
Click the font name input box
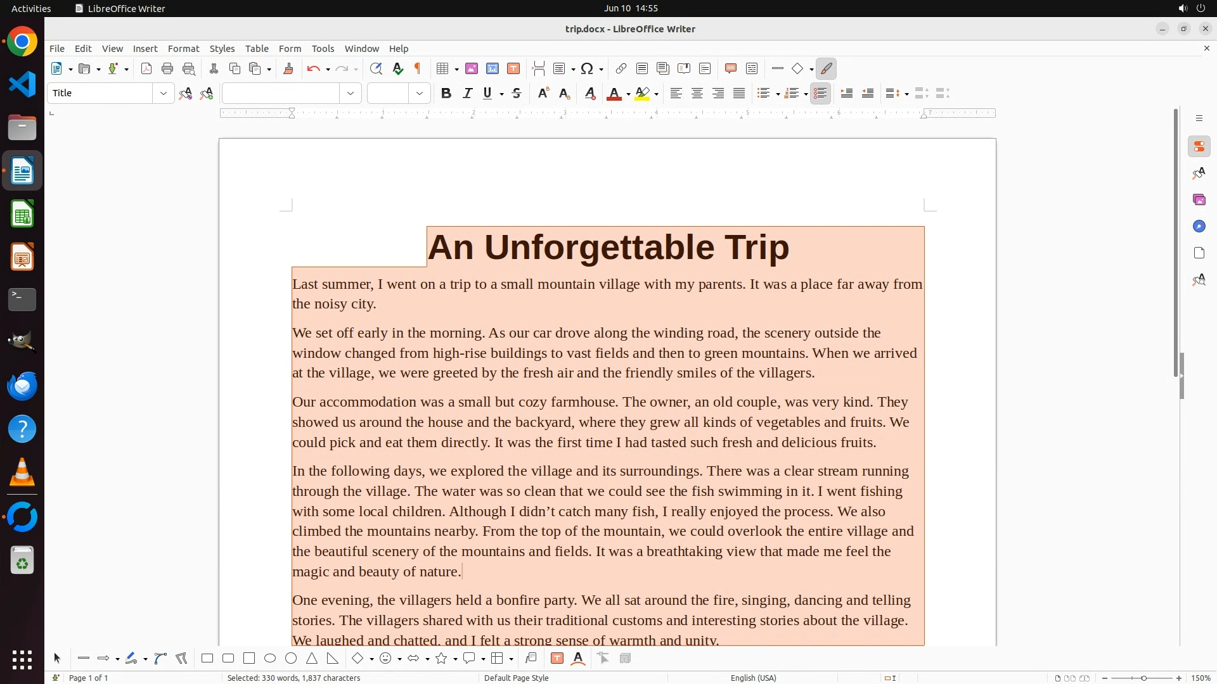(281, 94)
